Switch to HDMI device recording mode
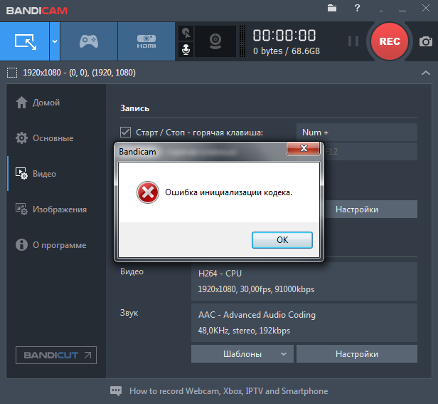Viewport: 438px width, 404px height. click(x=146, y=41)
